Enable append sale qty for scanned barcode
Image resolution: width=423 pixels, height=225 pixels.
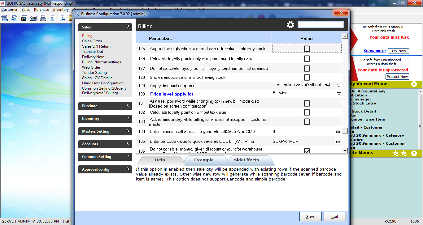coord(307,49)
